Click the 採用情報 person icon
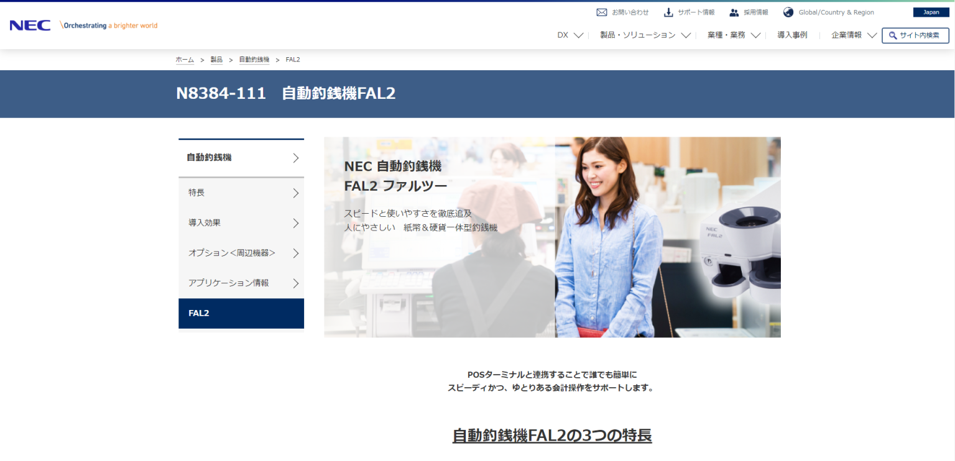Screen dimensions: 955x461 click(x=732, y=12)
